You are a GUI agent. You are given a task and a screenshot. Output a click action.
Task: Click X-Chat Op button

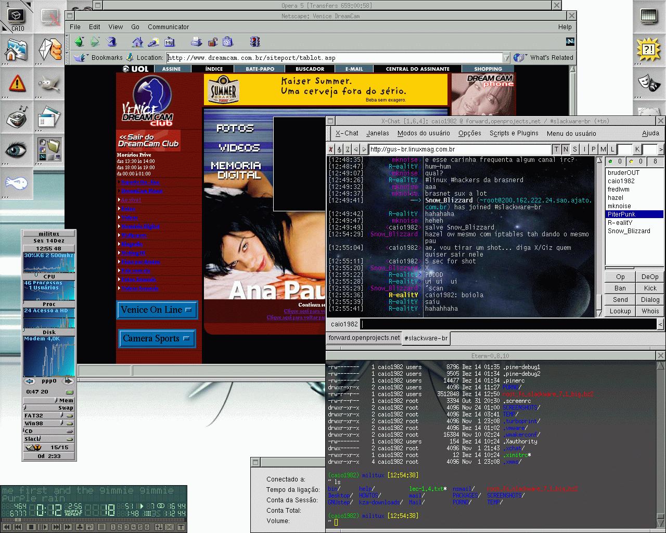(x=620, y=277)
